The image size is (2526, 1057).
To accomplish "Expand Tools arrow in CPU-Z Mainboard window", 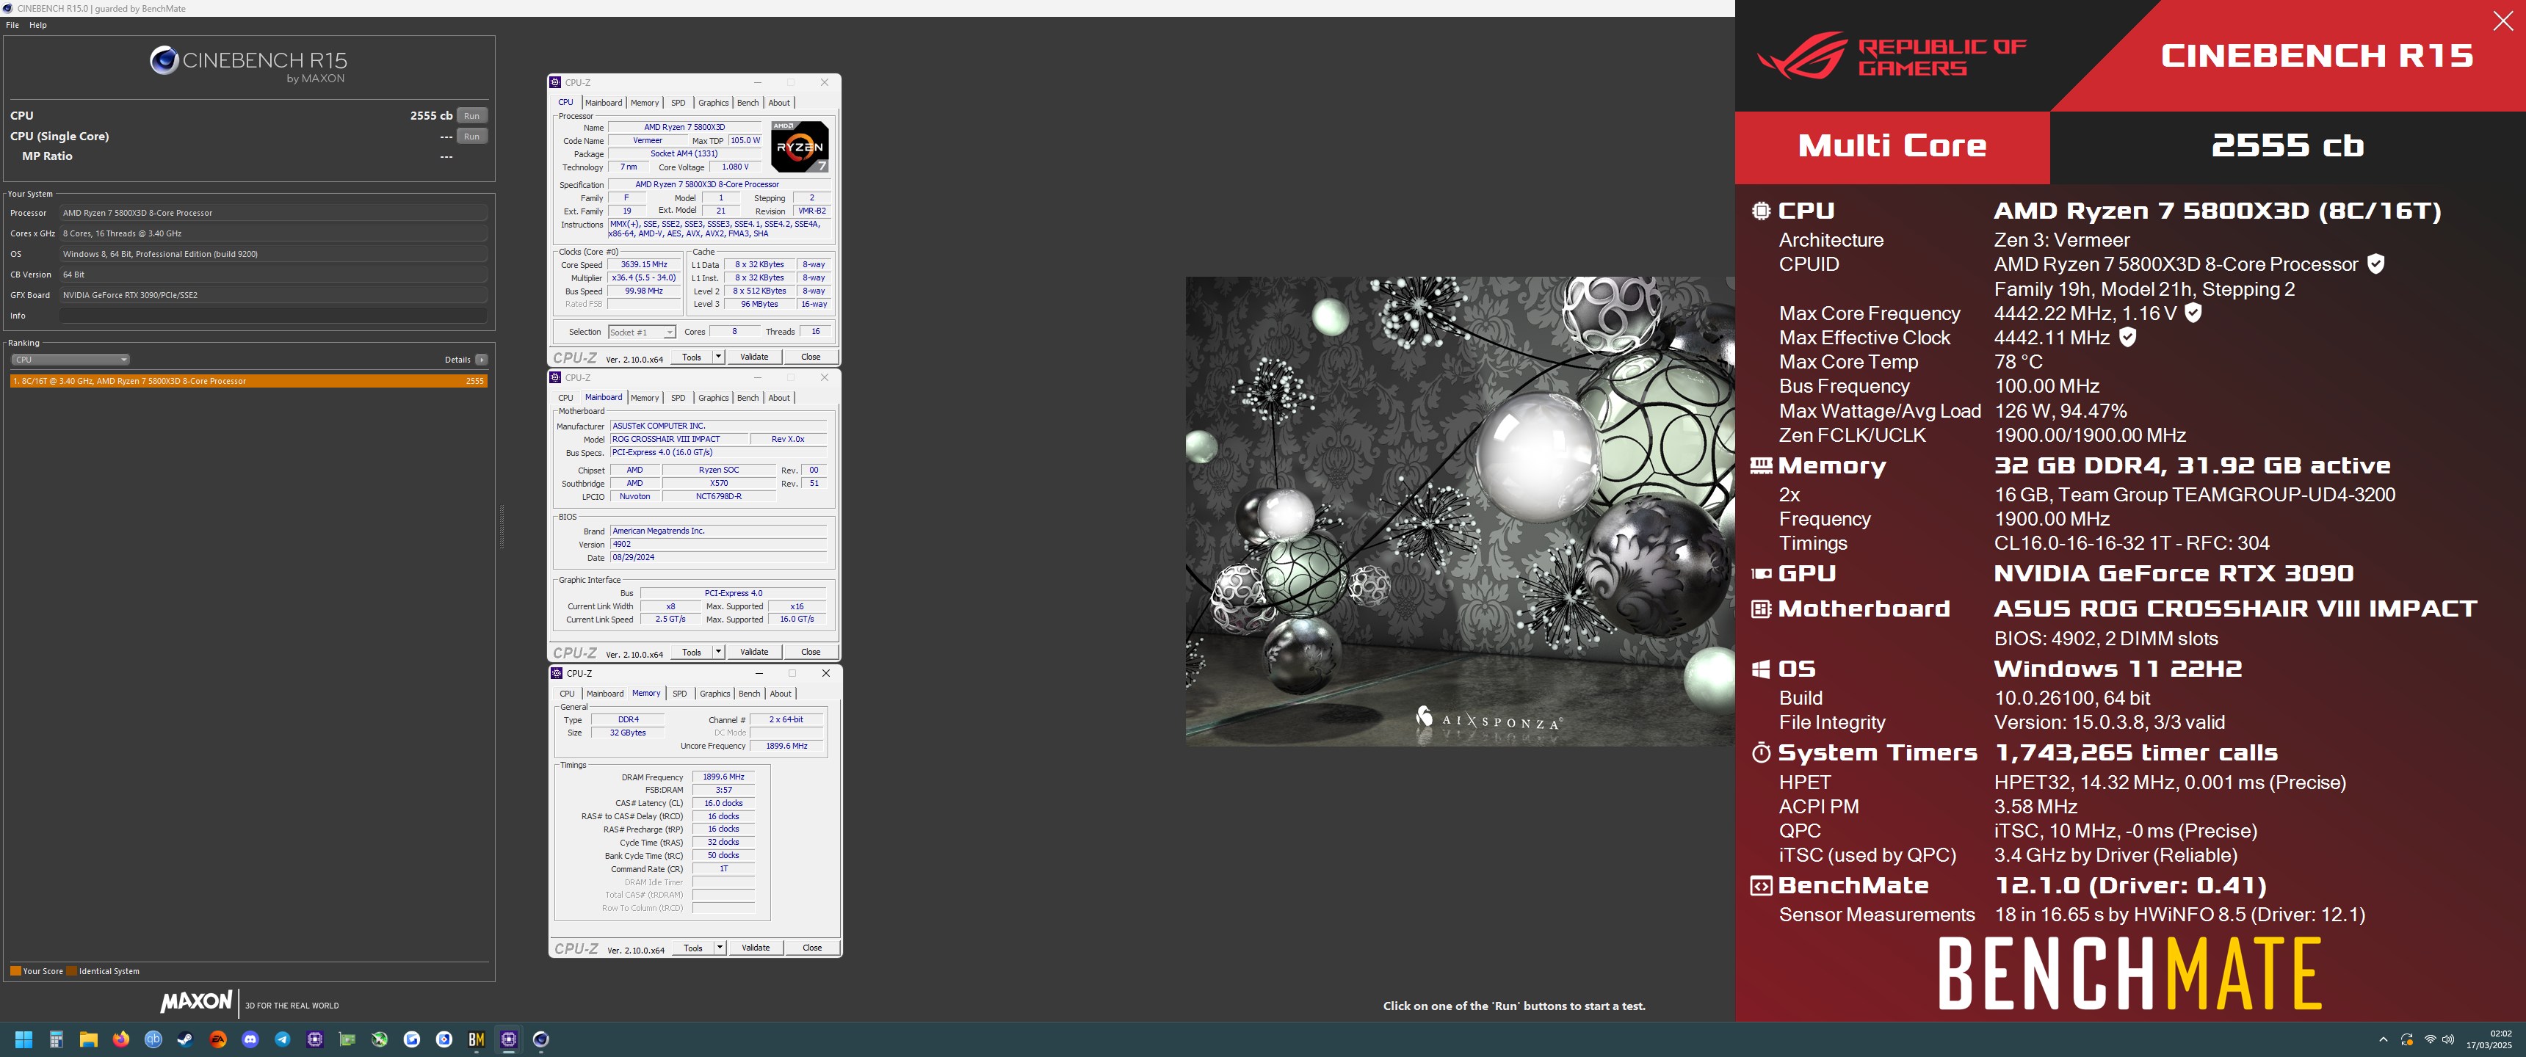I will (x=719, y=652).
